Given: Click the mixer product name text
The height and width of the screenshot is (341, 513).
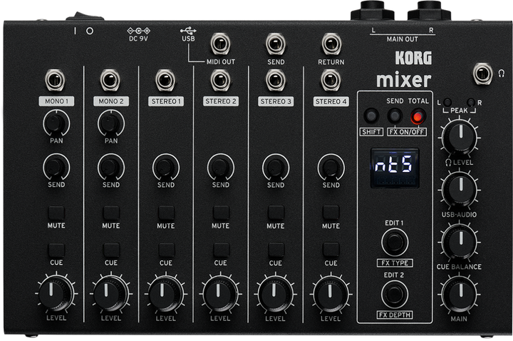Looking at the screenshot, I should coord(403,80).
